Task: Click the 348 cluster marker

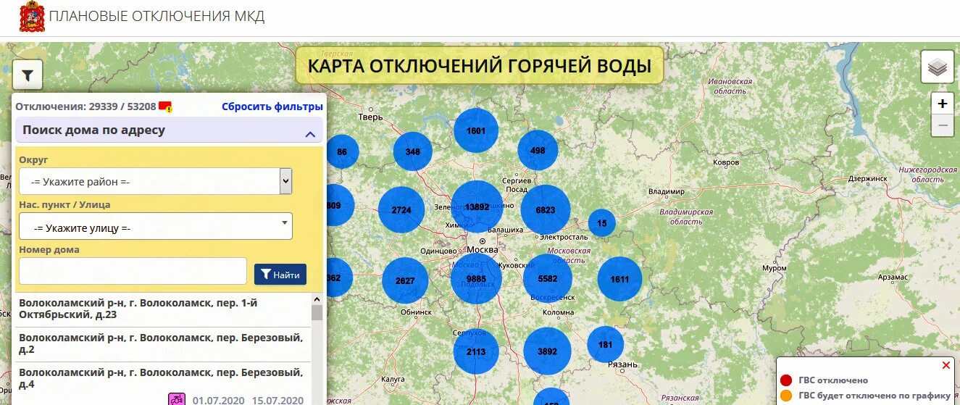Action: pos(413,151)
